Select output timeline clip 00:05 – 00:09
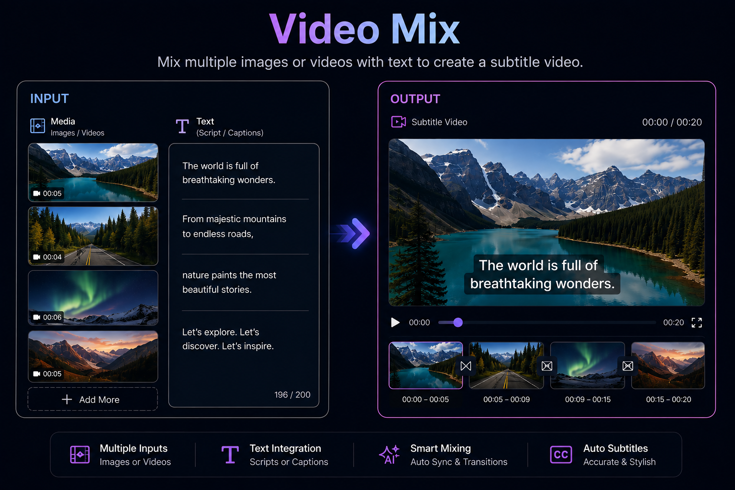Screen dimensions: 735x490 click(x=506, y=365)
